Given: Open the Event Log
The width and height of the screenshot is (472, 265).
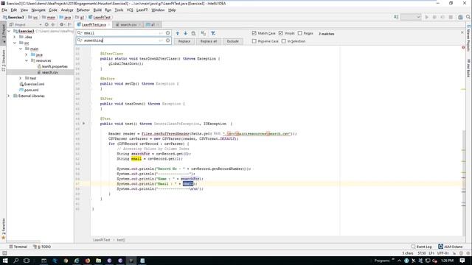Looking at the screenshot, I should [x=421, y=247].
